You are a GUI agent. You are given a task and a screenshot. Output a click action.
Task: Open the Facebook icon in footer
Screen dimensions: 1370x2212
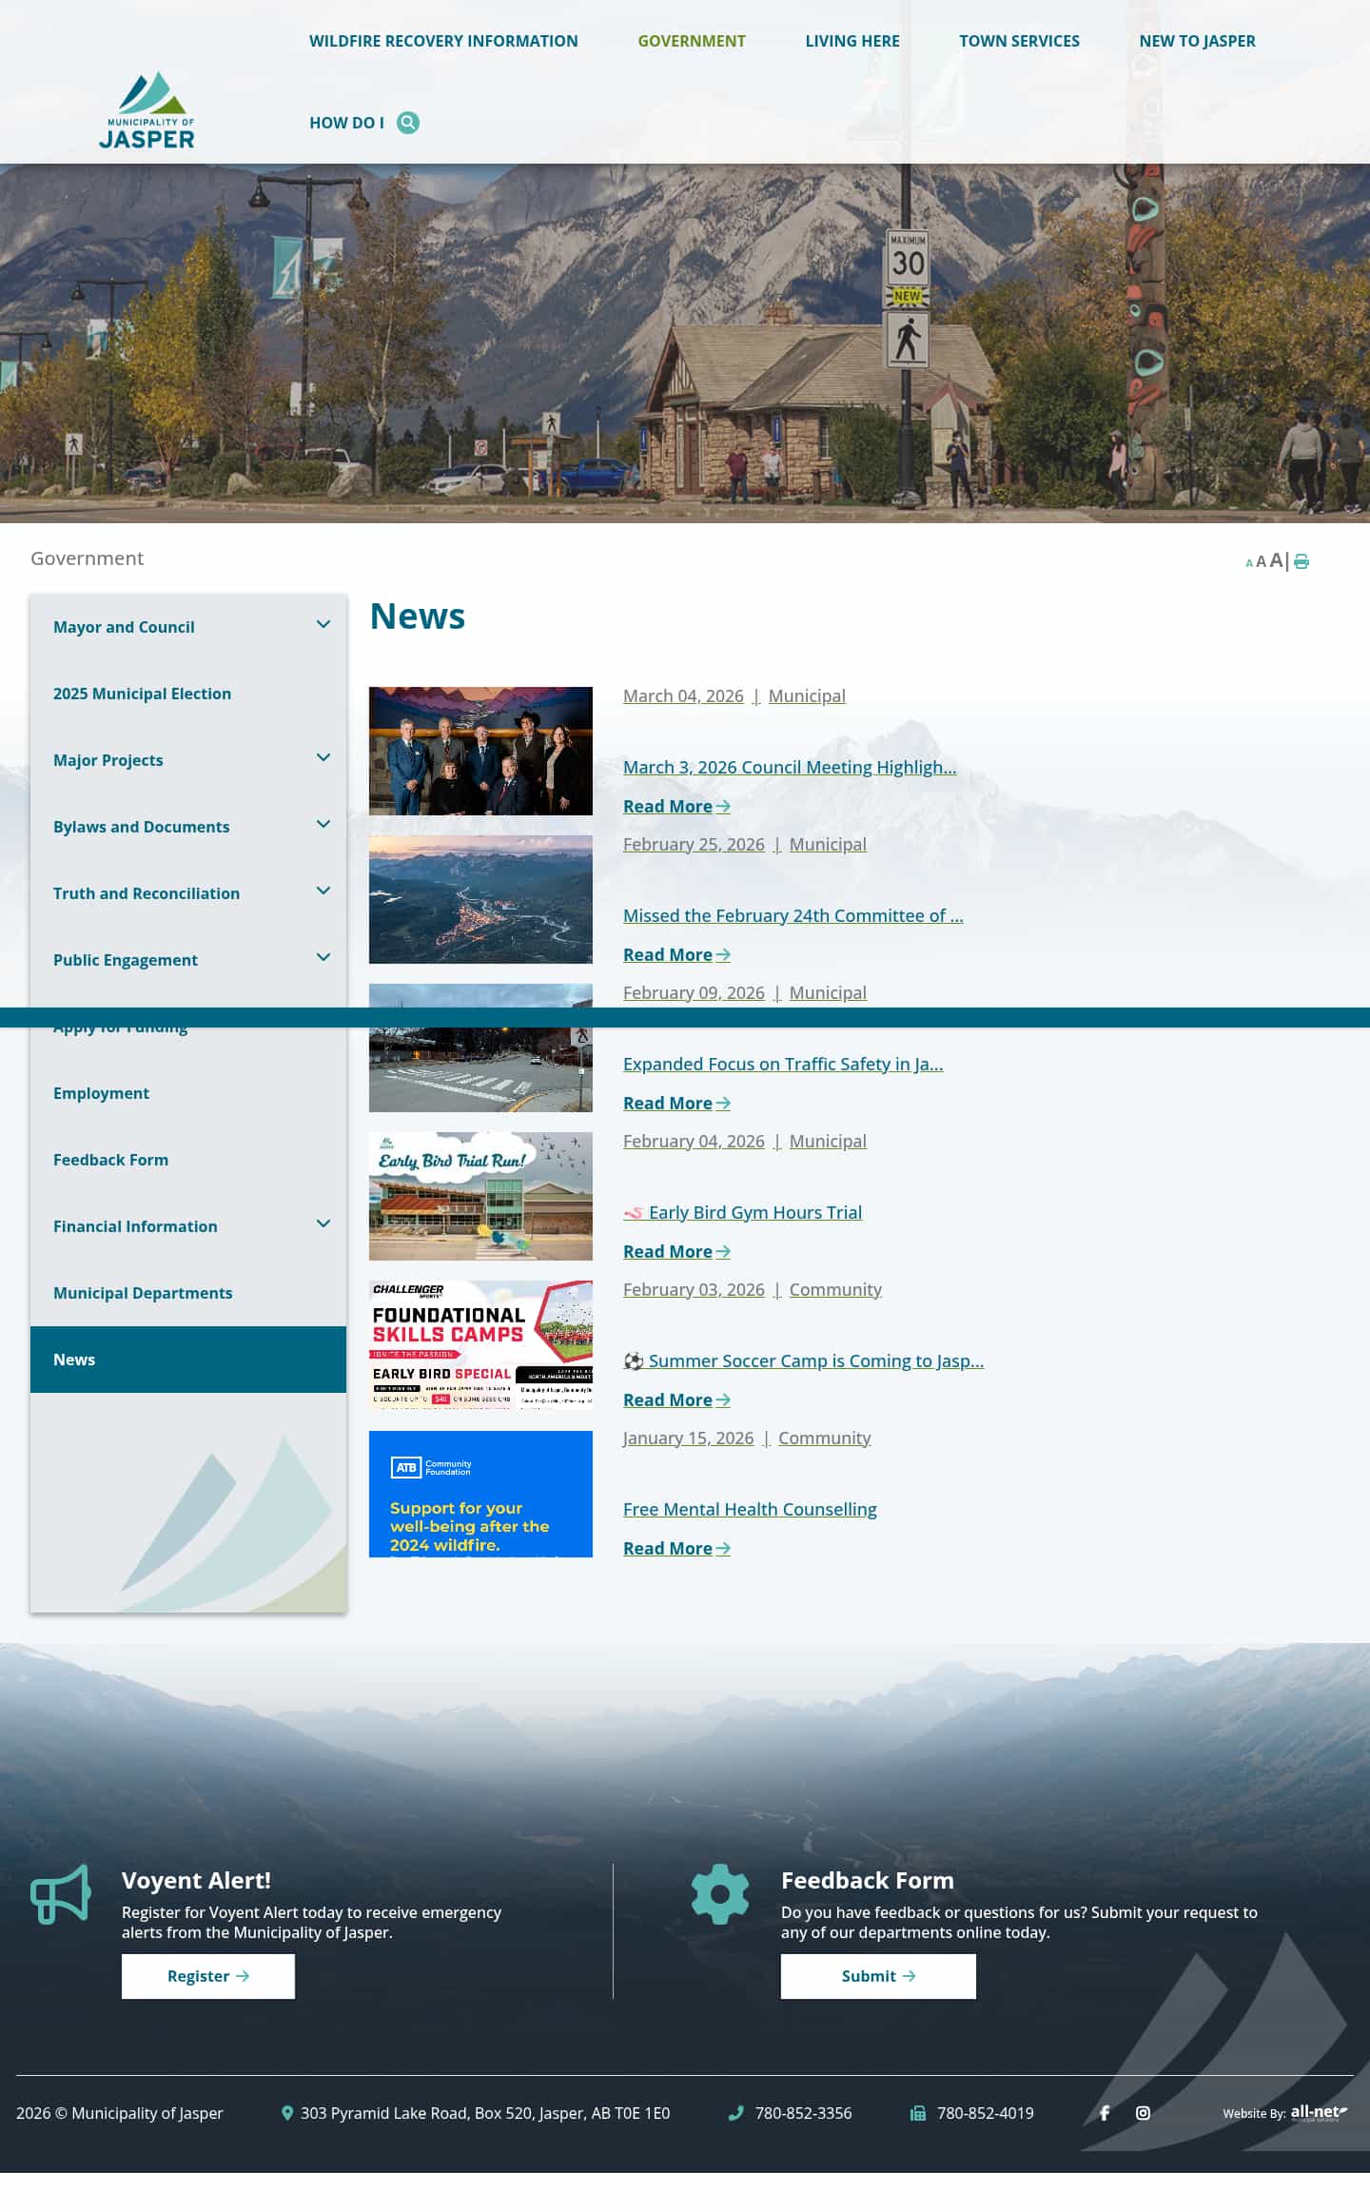point(1105,2113)
